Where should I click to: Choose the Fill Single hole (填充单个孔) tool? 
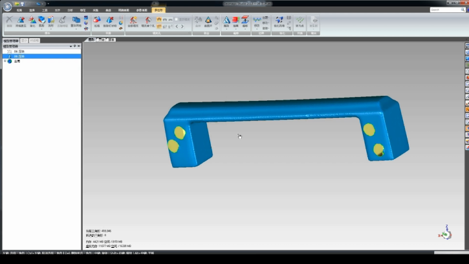point(146,22)
